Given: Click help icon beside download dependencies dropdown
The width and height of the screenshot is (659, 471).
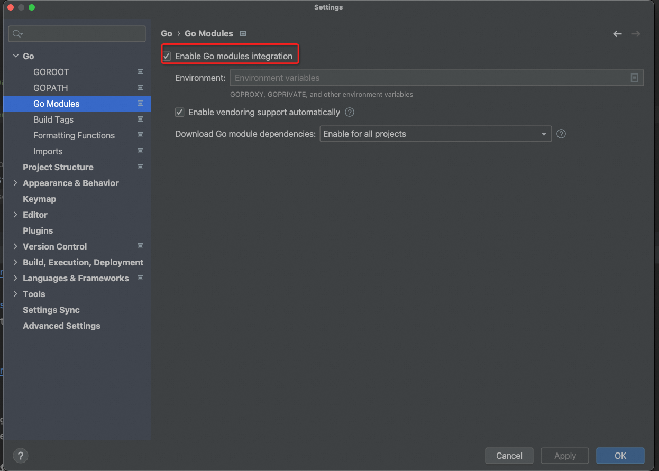Looking at the screenshot, I should tap(561, 134).
